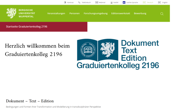This screenshot has height=110, width=176.
Task: Click the Telefonbuch link text
Action: pyautogui.click(x=86, y=2)
